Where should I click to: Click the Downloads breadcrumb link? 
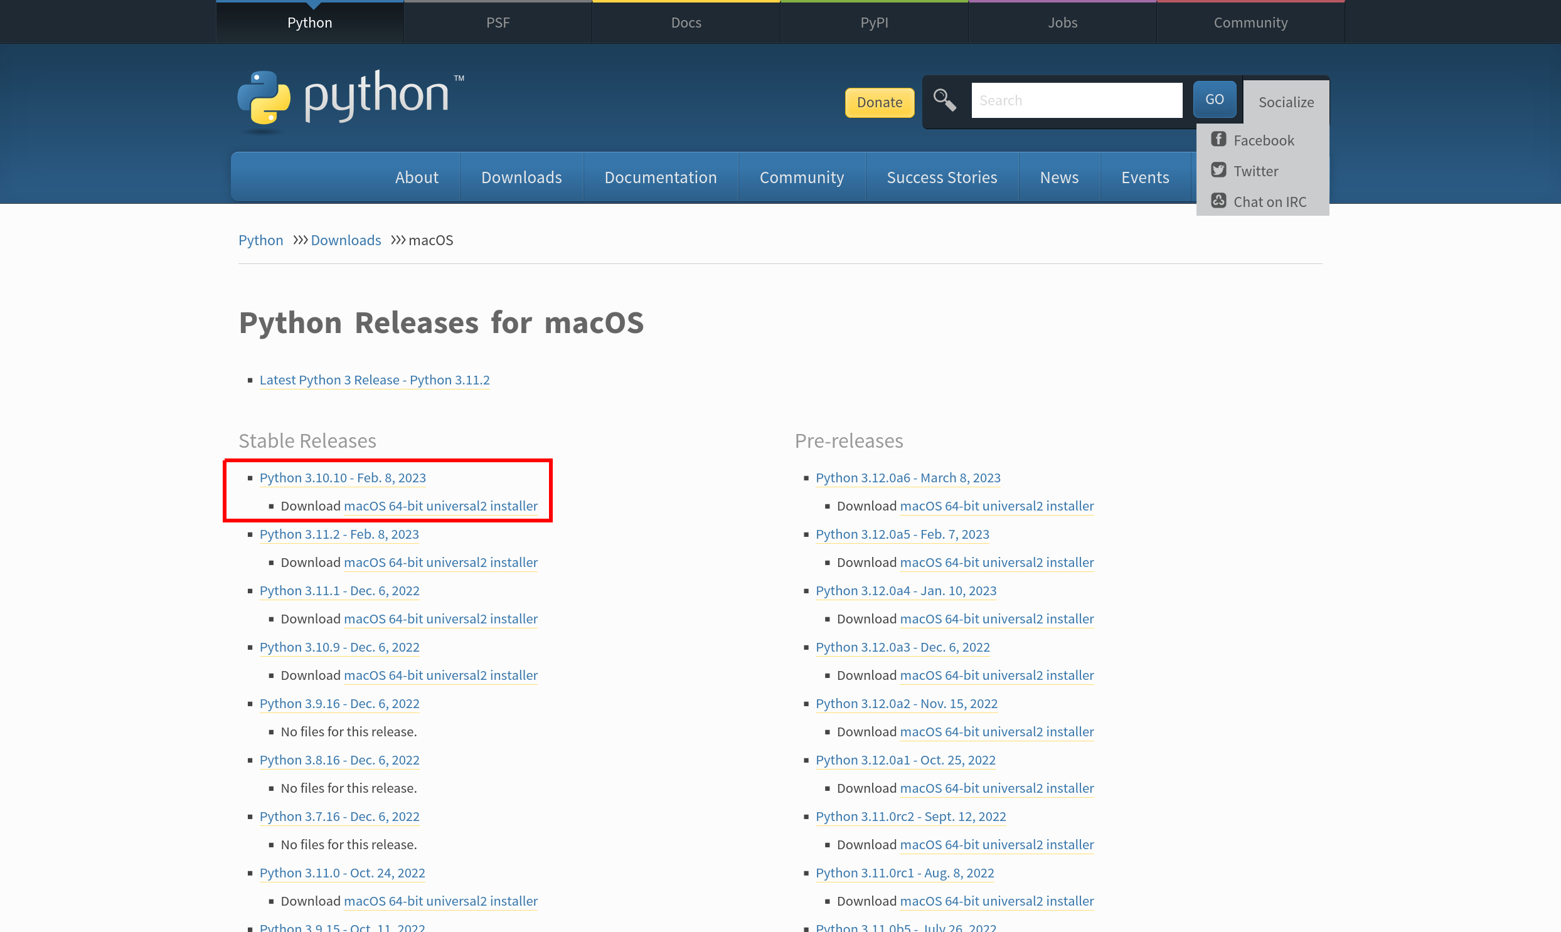346,240
